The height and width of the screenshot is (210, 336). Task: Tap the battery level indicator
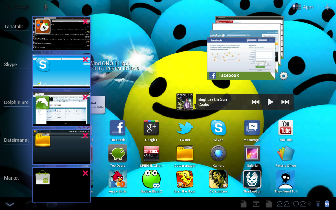coord(327,204)
